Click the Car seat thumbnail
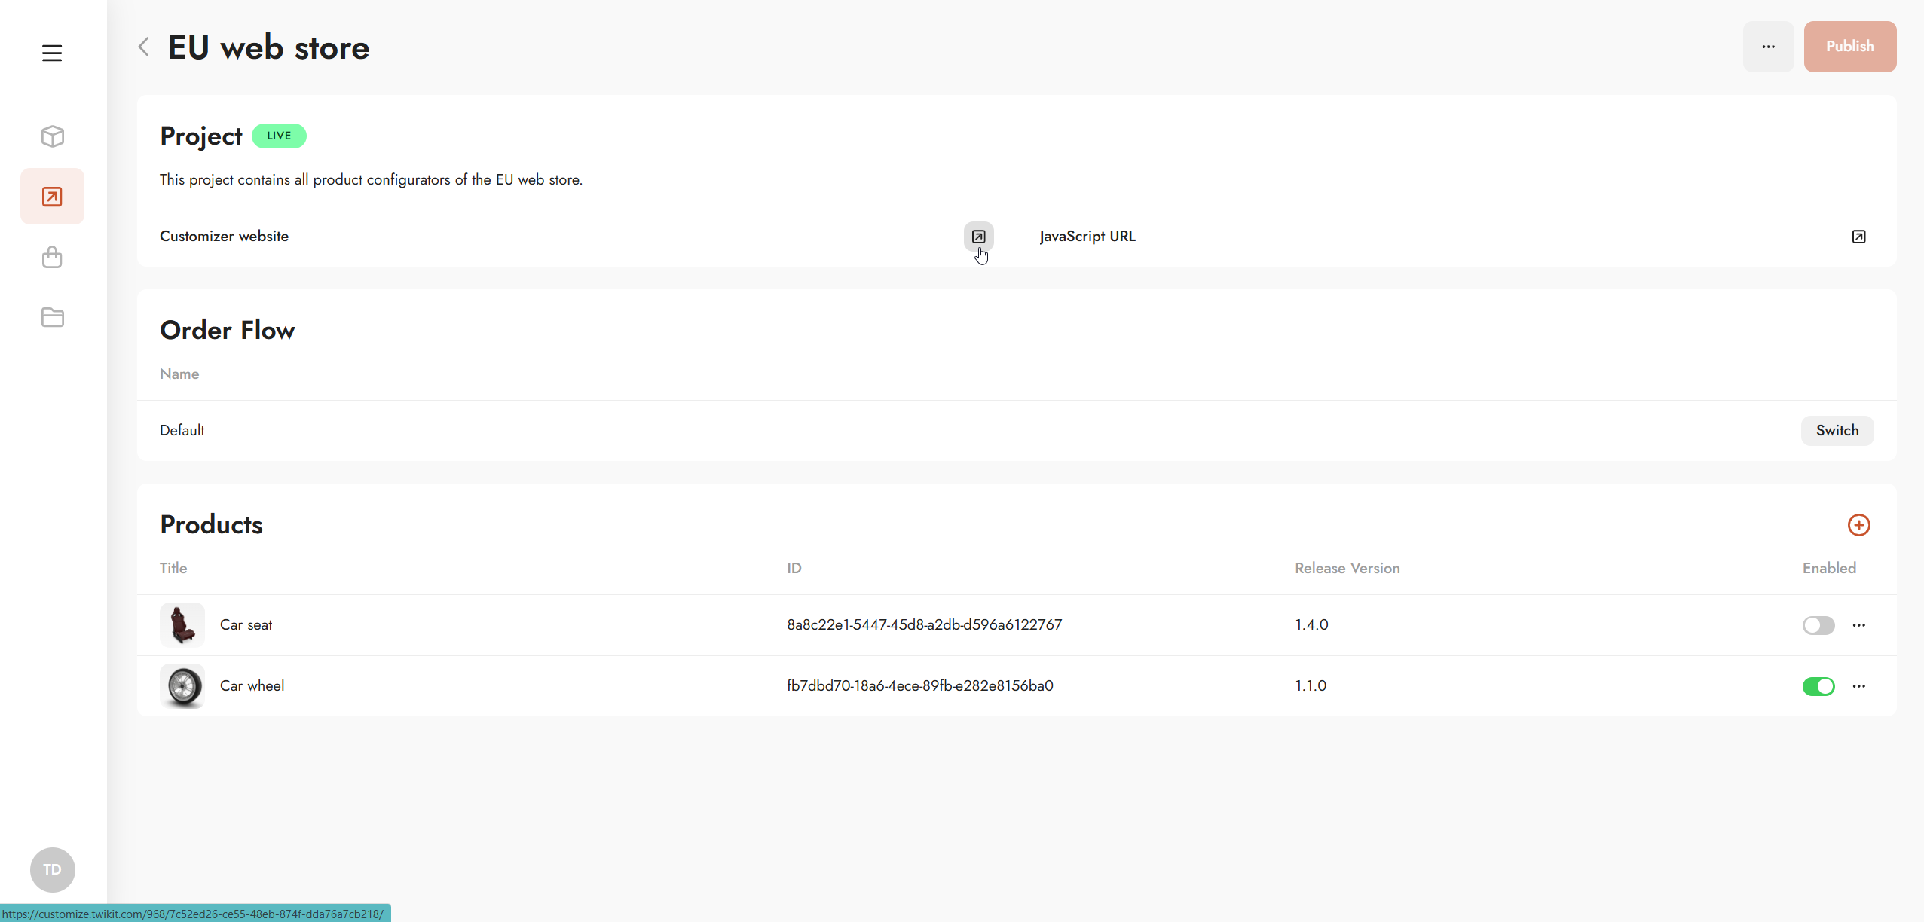 tap(182, 625)
